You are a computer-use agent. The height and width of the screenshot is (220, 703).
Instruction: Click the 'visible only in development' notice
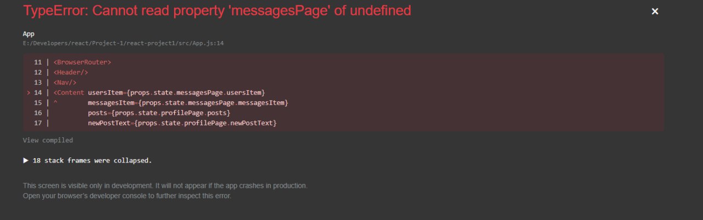tap(165, 186)
